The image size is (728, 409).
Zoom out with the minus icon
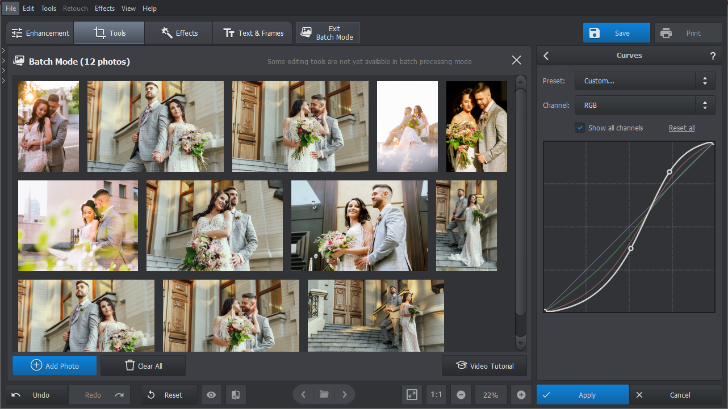coord(461,395)
